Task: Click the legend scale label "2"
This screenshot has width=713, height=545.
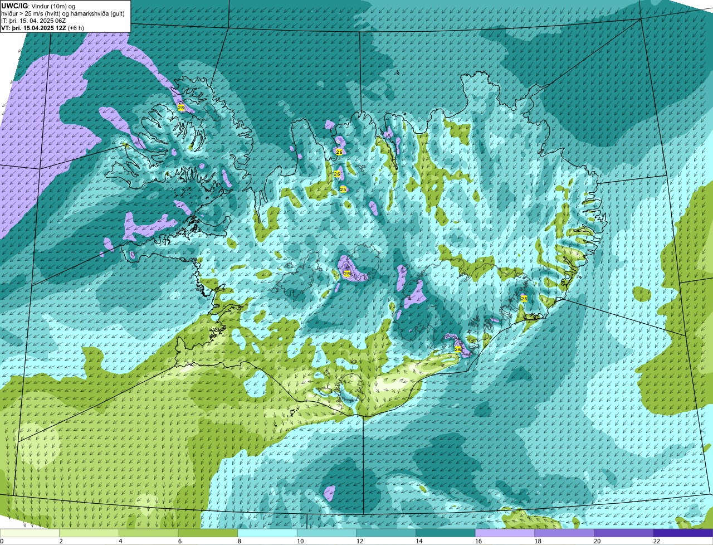Action: tap(61, 541)
